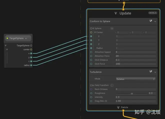Open the TargetSphere node dropdown arrow
The width and height of the screenshot is (165, 119).
(26, 39)
